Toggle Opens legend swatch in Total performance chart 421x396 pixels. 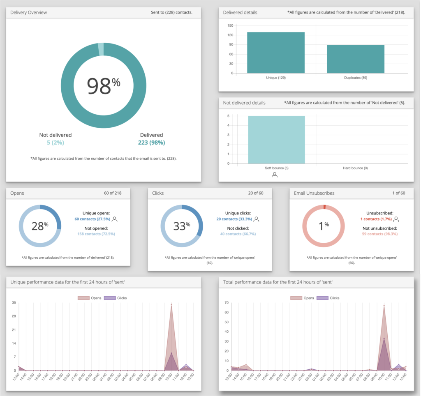coord(296,298)
